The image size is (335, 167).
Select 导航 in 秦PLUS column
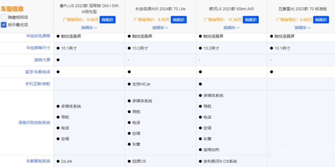tap(65, 117)
